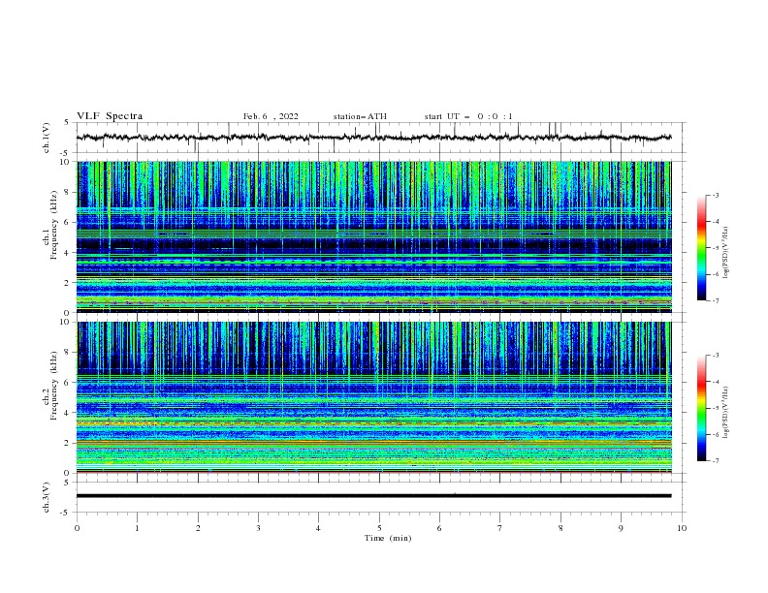Click the ch.1 "Frequency (kHz)" axis label
The width and height of the screenshot is (768, 593).
(x=54, y=225)
